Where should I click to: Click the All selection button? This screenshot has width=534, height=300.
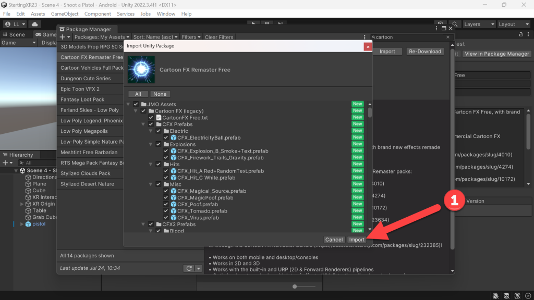(x=138, y=94)
